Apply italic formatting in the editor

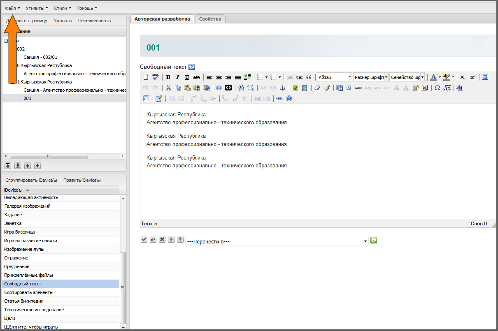[x=177, y=77]
